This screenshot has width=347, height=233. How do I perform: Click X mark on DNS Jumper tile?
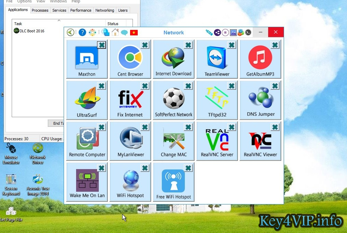275,86
